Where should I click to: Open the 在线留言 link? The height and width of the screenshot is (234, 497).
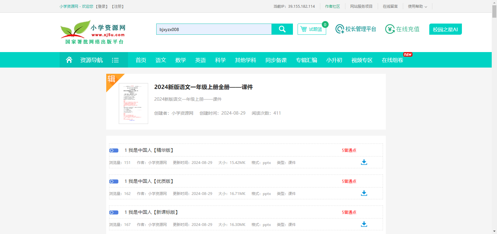click(390, 7)
